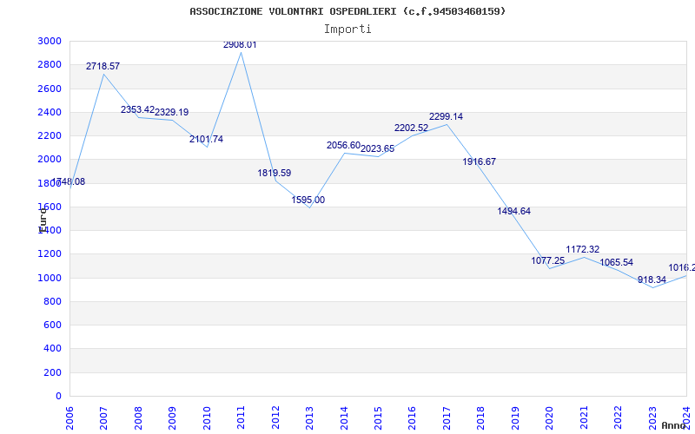Click the 0 y-axis tick label
695x434 pixels.
pos(58,396)
